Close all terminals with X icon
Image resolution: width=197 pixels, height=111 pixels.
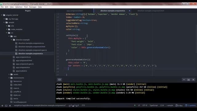click(x=10, y=105)
